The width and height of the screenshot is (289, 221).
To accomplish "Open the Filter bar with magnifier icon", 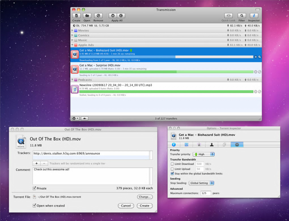I will (241, 16).
